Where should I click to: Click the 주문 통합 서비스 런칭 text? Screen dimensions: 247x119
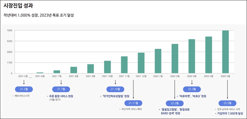61,96
